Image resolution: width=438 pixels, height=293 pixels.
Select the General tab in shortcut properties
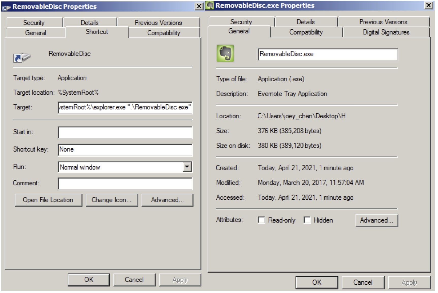35,33
